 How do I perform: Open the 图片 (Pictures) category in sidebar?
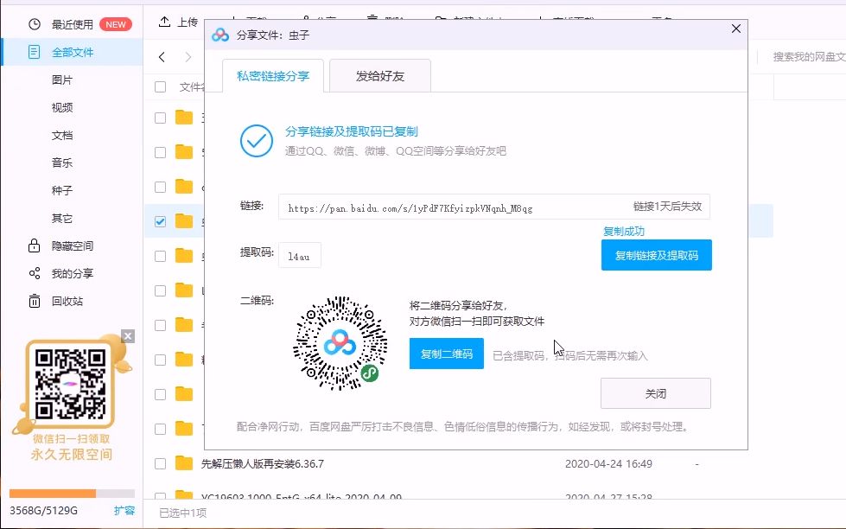[x=61, y=79]
